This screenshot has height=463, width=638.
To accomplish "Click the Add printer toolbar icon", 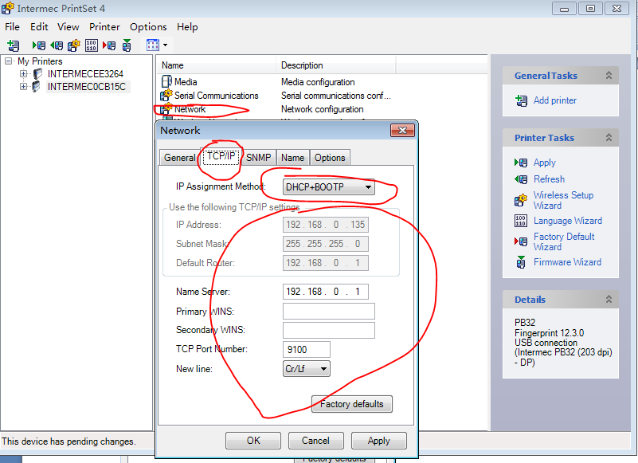I will pyautogui.click(x=14, y=45).
